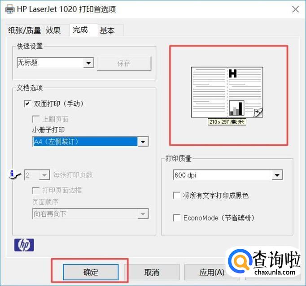
Task: Close the print preferences dialog
Action: click(295, 9)
